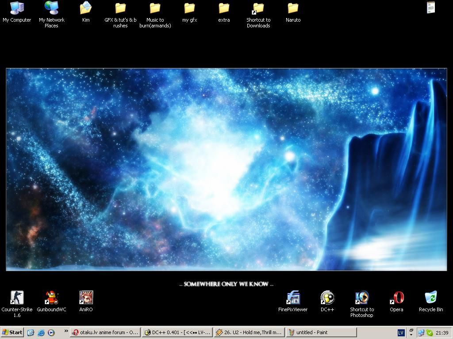Select the GunboundWC shortcut icon
The width and height of the screenshot is (453, 339).
[51, 301]
